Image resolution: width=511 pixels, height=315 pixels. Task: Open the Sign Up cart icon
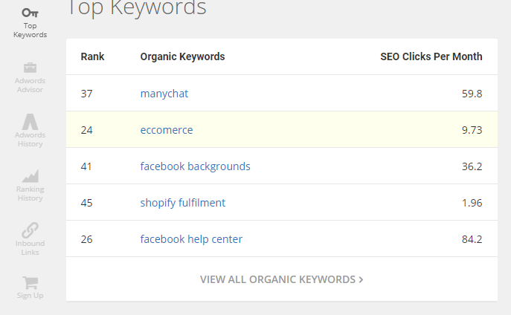point(30,282)
